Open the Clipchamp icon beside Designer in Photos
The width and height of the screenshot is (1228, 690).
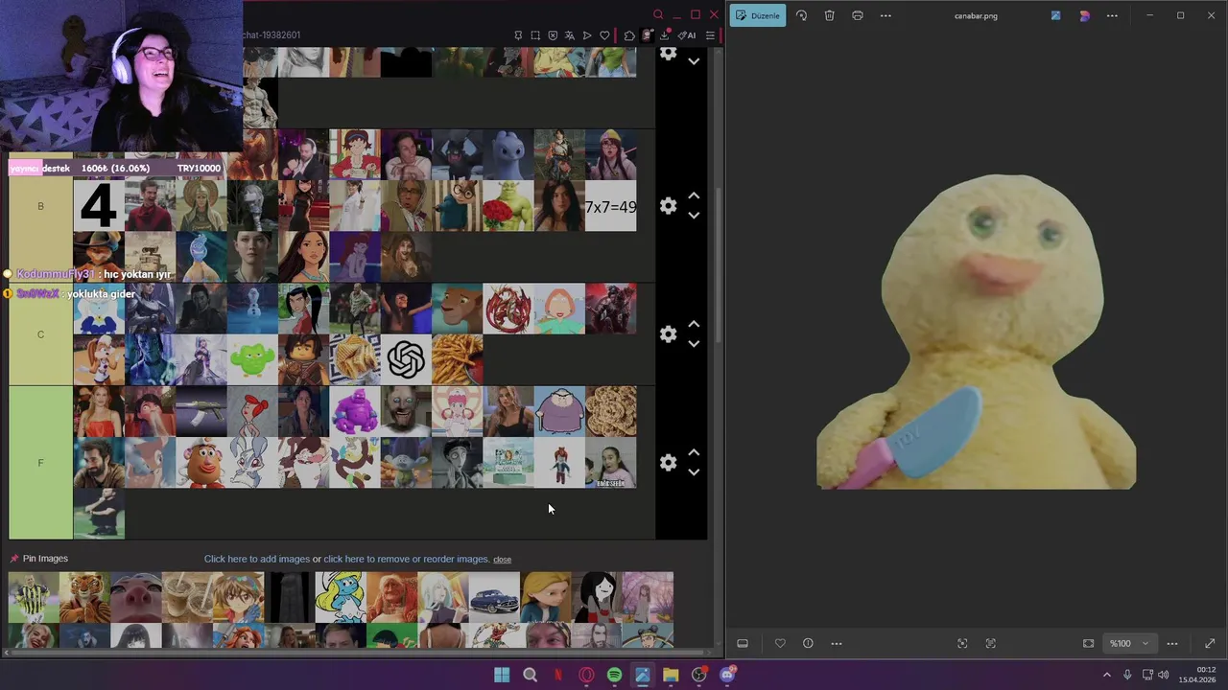(x=1056, y=15)
